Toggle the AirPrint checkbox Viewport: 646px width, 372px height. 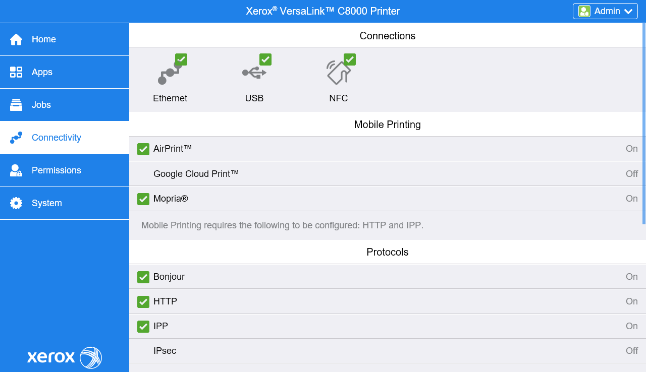pyautogui.click(x=143, y=149)
